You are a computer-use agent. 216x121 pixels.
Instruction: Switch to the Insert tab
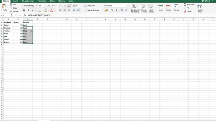point(15,1)
